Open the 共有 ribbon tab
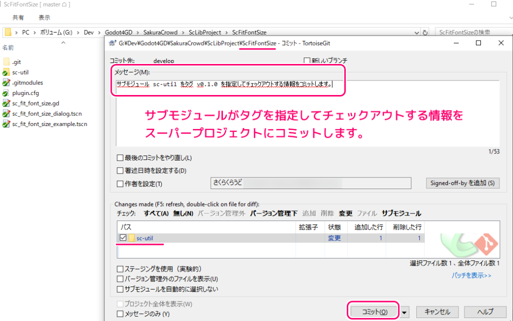This screenshot has width=513, height=321. 18,17
